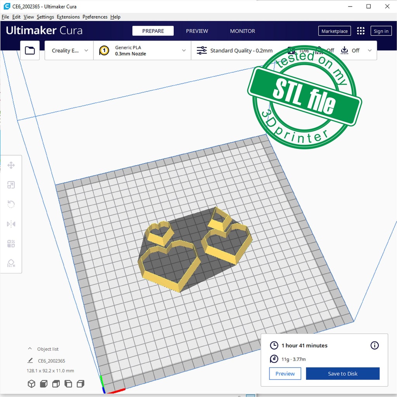Select the Scale tool in left toolbar
This screenshot has height=397, width=397.
point(11,185)
